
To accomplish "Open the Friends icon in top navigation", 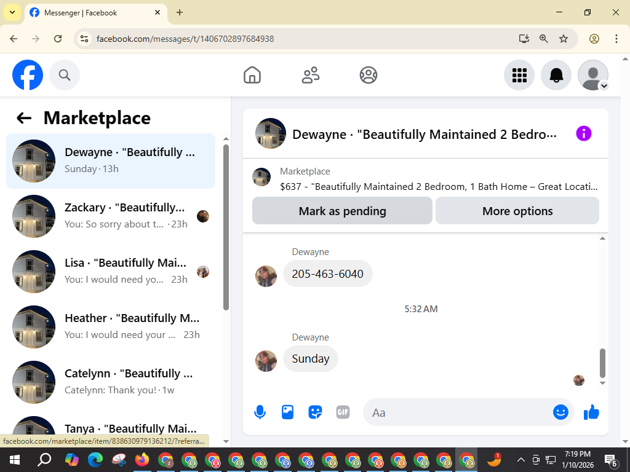I will [311, 75].
